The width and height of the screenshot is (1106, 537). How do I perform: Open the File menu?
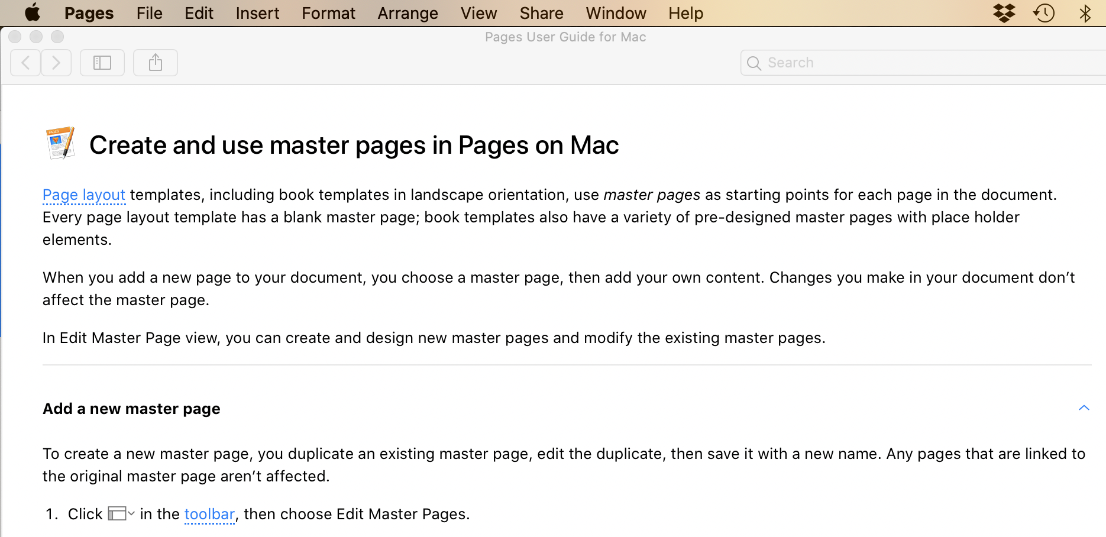149,13
